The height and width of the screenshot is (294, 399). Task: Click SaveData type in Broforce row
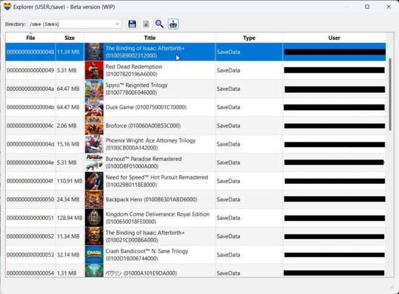tap(228, 126)
